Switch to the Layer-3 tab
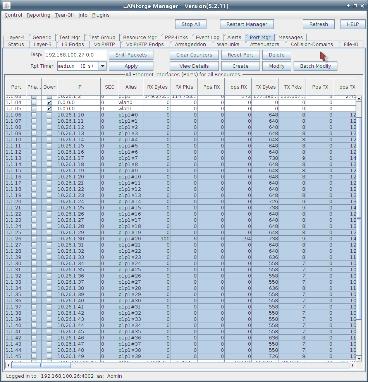 click(x=43, y=45)
